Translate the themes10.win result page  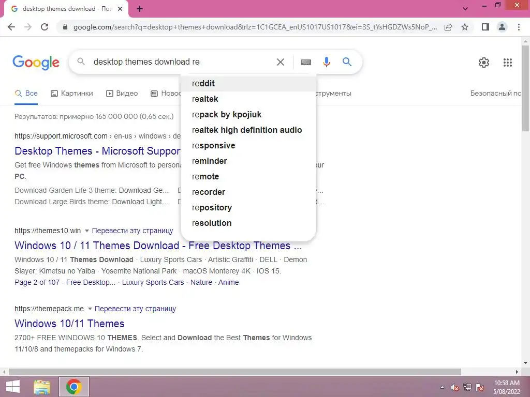coord(132,231)
